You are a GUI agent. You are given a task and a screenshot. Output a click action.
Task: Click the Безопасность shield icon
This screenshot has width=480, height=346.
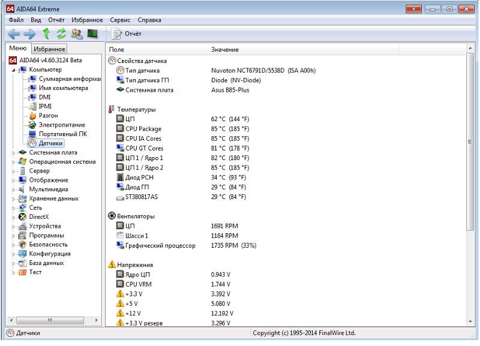pyautogui.click(x=22, y=245)
